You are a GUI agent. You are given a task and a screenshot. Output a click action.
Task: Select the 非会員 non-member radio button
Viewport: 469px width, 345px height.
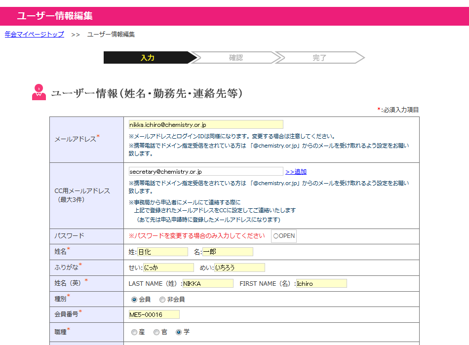[162, 300]
